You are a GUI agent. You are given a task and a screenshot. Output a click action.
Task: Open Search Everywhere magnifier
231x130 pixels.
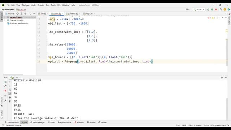coord(221,9)
